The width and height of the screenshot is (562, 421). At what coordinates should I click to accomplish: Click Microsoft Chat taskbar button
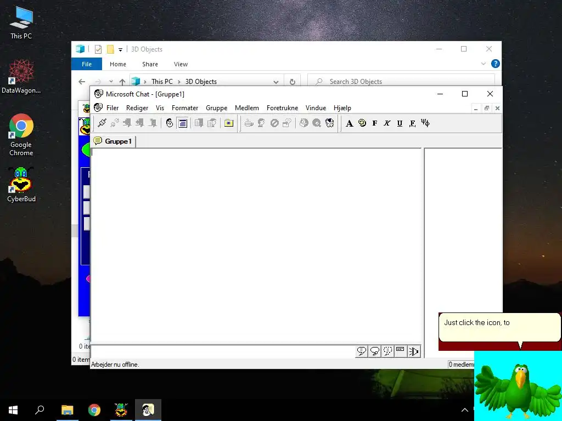148,410
